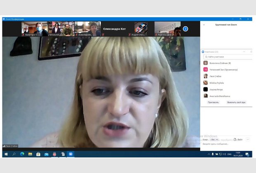Viewport: 256px width, 173px height.
Task: Open the Windows notification center
Action: (247, 154)
